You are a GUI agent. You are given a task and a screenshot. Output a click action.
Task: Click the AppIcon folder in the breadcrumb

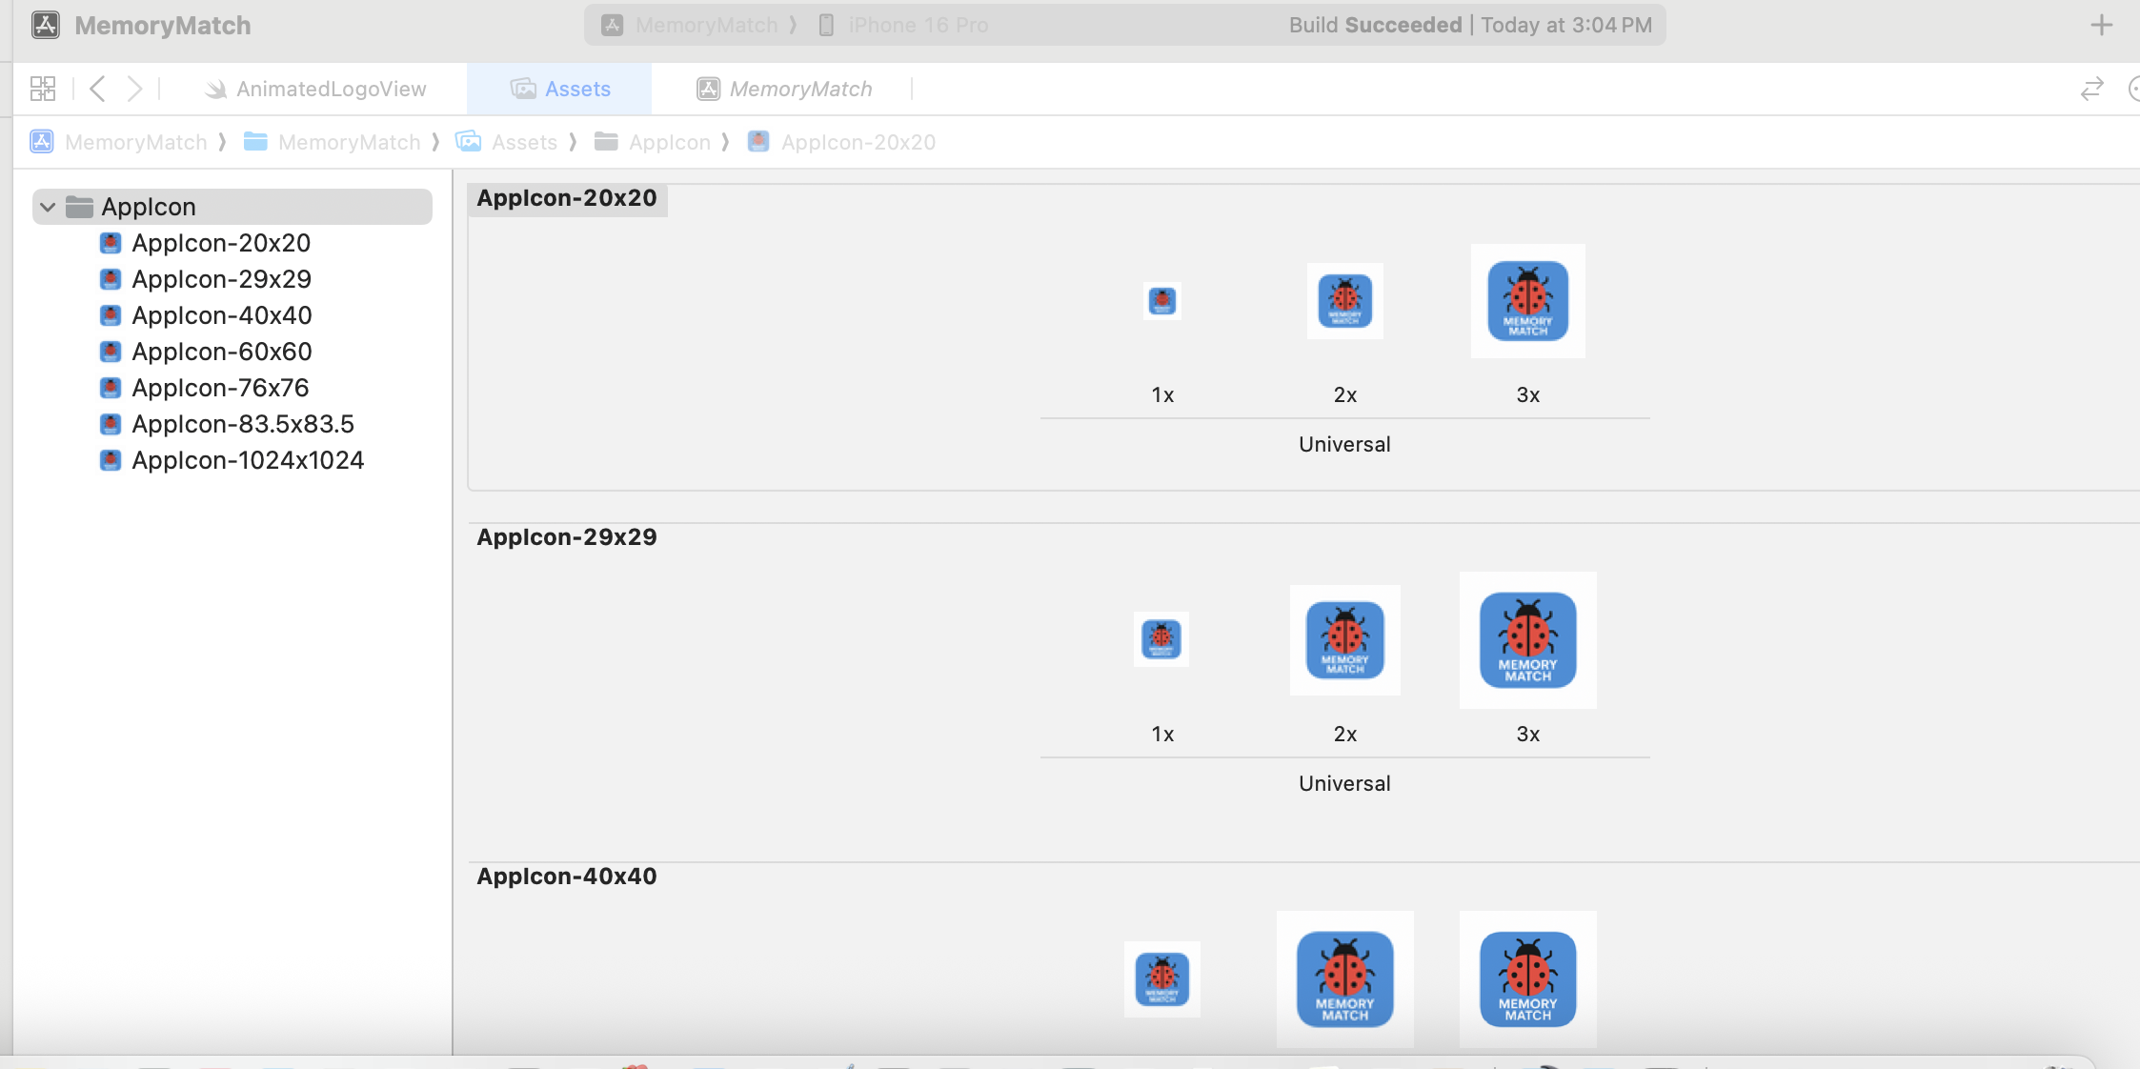[x=668, y=142]
